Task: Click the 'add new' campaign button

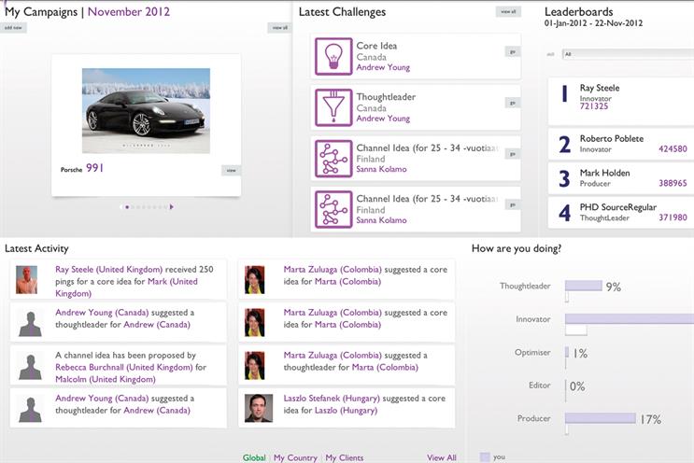Action: tap(13, 27)
